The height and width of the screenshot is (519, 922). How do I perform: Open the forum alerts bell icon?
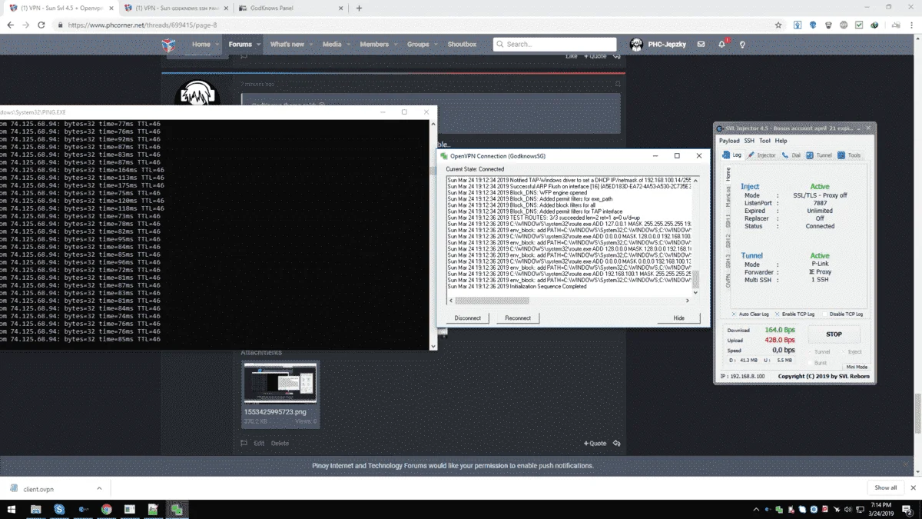tap(722, 44)
